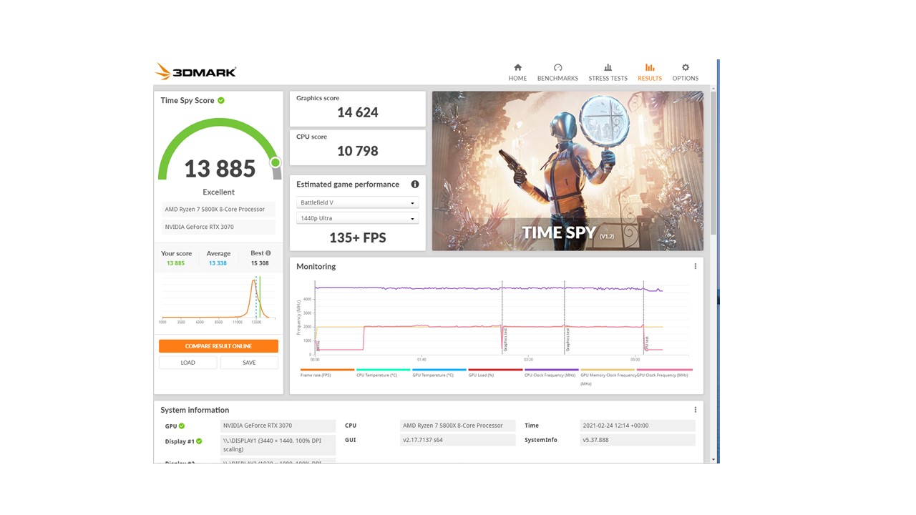
Task: Click the score distribution chart
Action: pyautogui.click(x=218, y=300)
